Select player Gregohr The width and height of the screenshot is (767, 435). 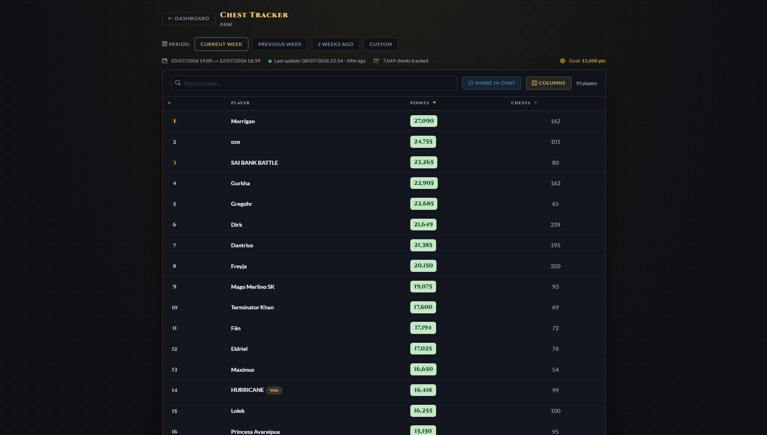pyautogui.click(x=241, y=204)
